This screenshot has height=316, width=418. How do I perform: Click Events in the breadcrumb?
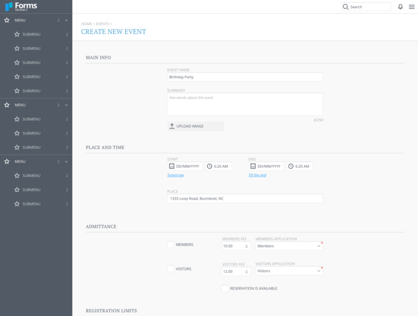pos(102,24)
